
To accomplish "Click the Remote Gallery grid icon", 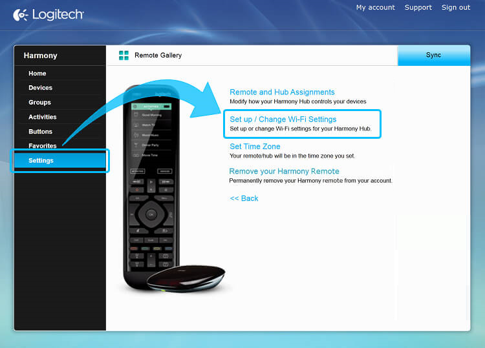I will click(124, 56).
